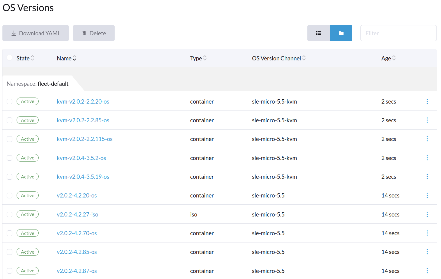Open actions menu for v2.0.2-4.2.27-iso
The height and width of the screenshot is (279, 441).
pos(427,214)
